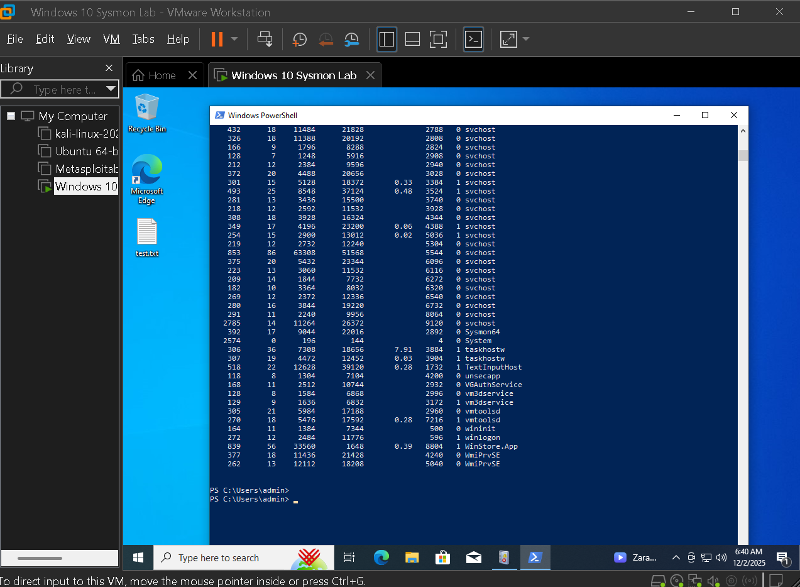
Task: Suspend the virtual machine
Action: click(x=217, y=39)
